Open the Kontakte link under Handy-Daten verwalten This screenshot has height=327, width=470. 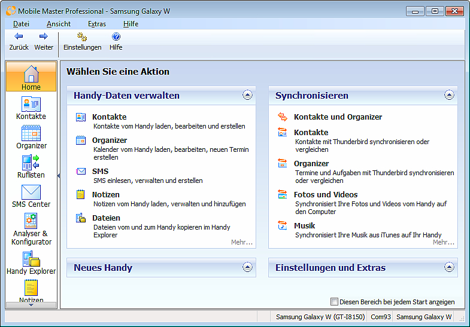[x=109, y=117]
